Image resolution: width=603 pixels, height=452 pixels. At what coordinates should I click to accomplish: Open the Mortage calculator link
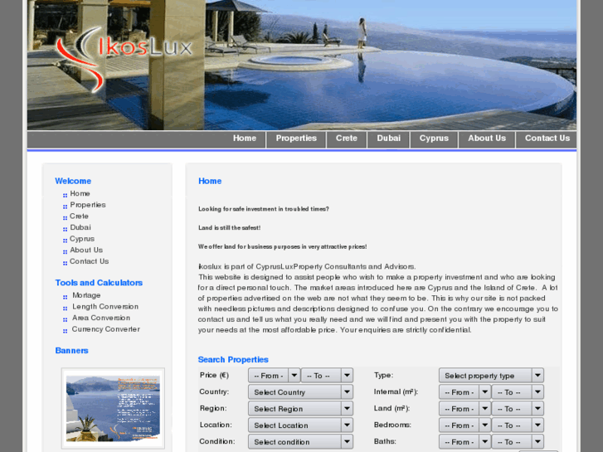[86, 295]
